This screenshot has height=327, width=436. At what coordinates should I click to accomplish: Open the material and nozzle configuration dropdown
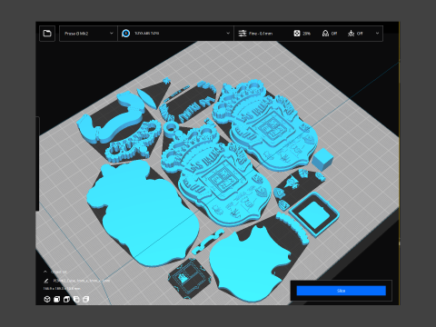(x=175, y=34)
